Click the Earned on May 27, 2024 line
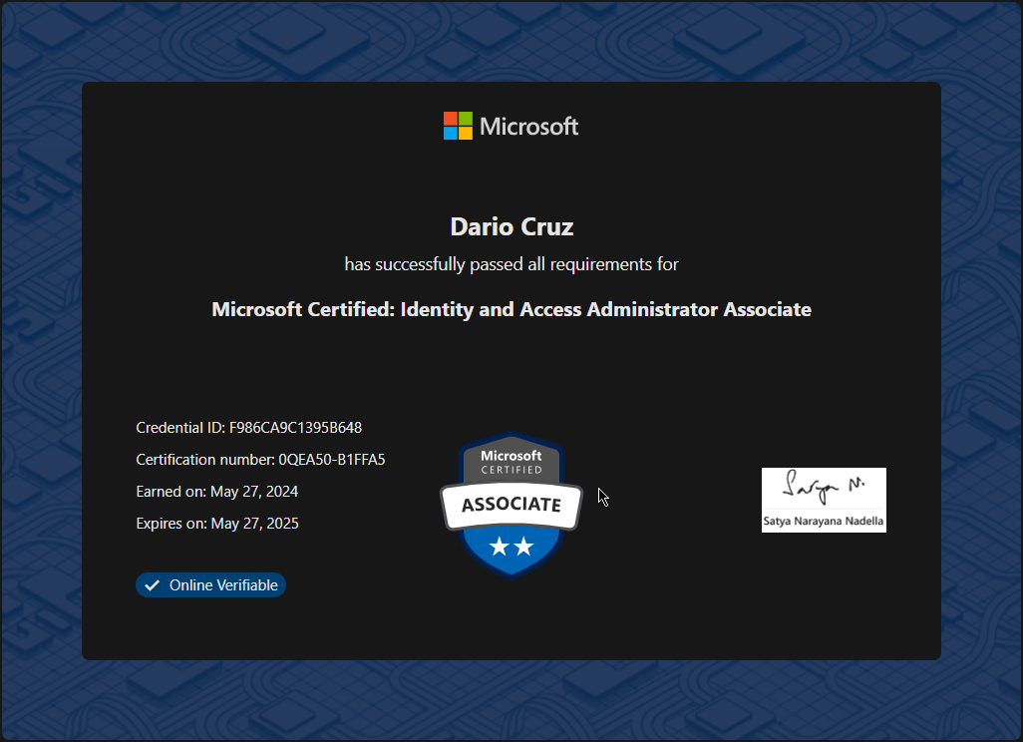Image resolution: width=1023 pixels, height=742 pixels. pyautogui.click(x=216, y=492)
